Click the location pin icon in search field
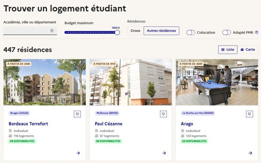The width and height of the screenshot is (261, 163). [x=52, y=31]
